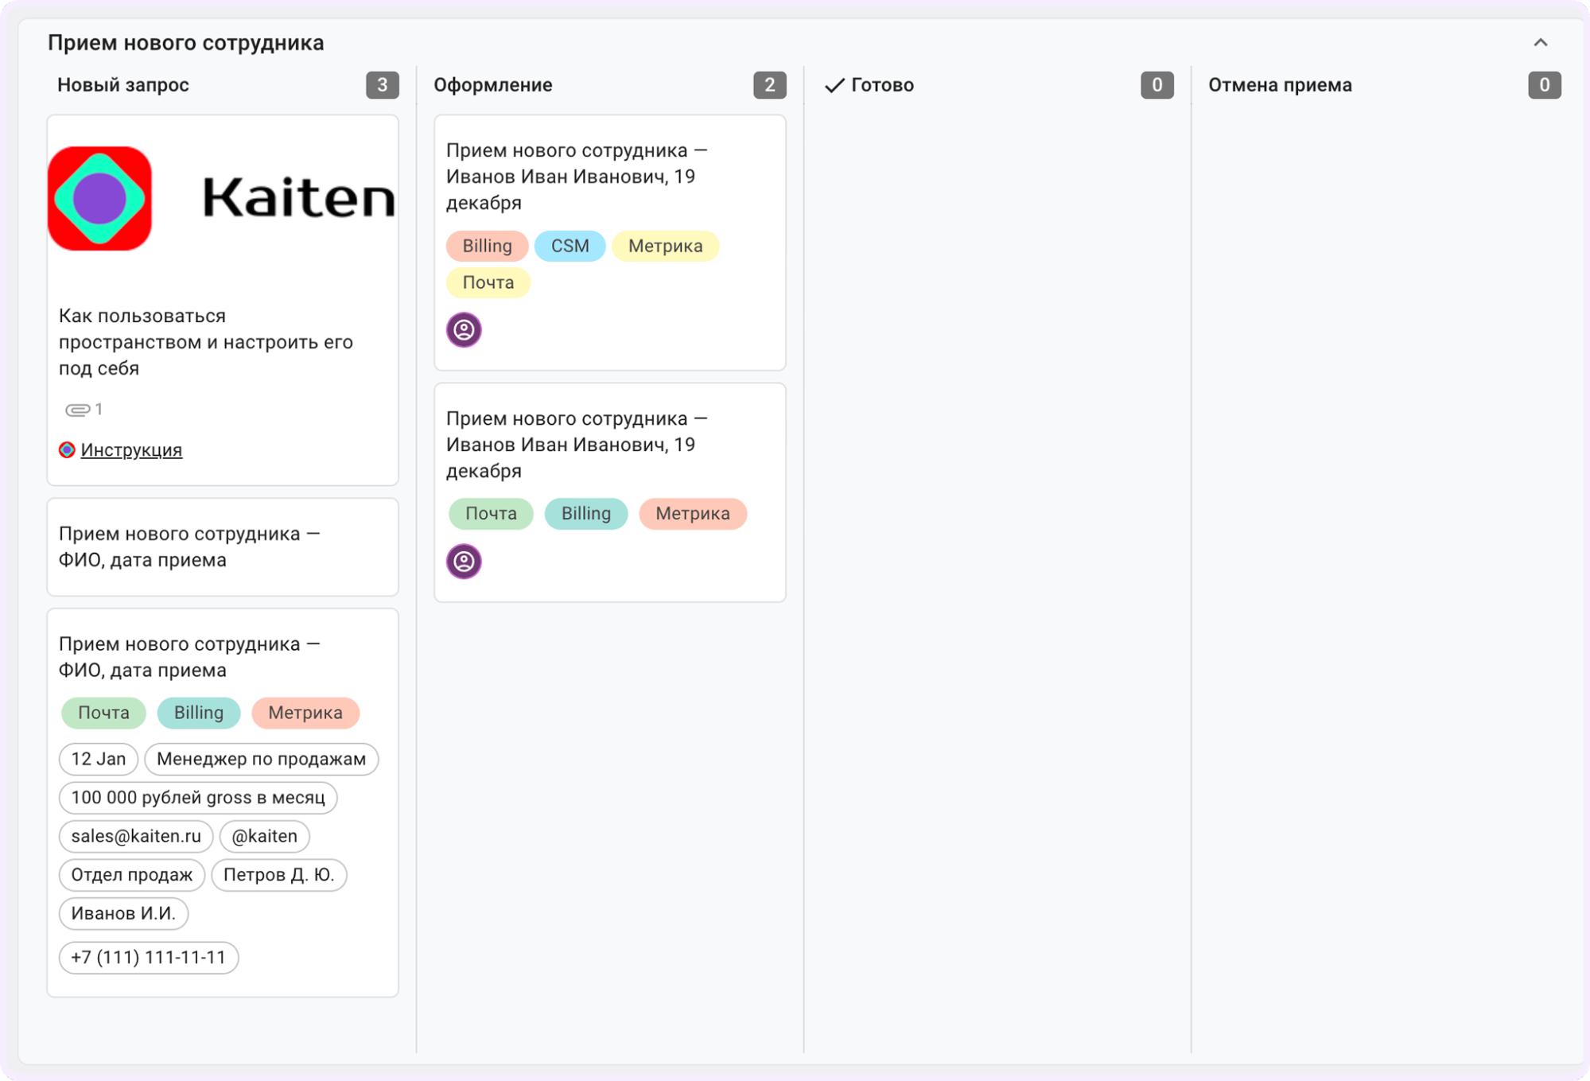Click the Kaiten icon beside Инструкция
The width and height of the screenshot is (1590, 1081).
tap(67, 450)
